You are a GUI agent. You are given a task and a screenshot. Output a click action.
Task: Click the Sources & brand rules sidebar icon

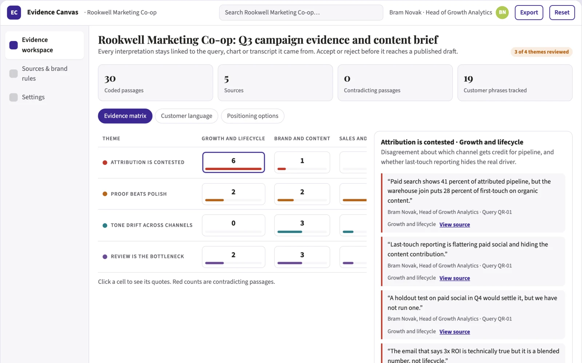pos(13,73)
